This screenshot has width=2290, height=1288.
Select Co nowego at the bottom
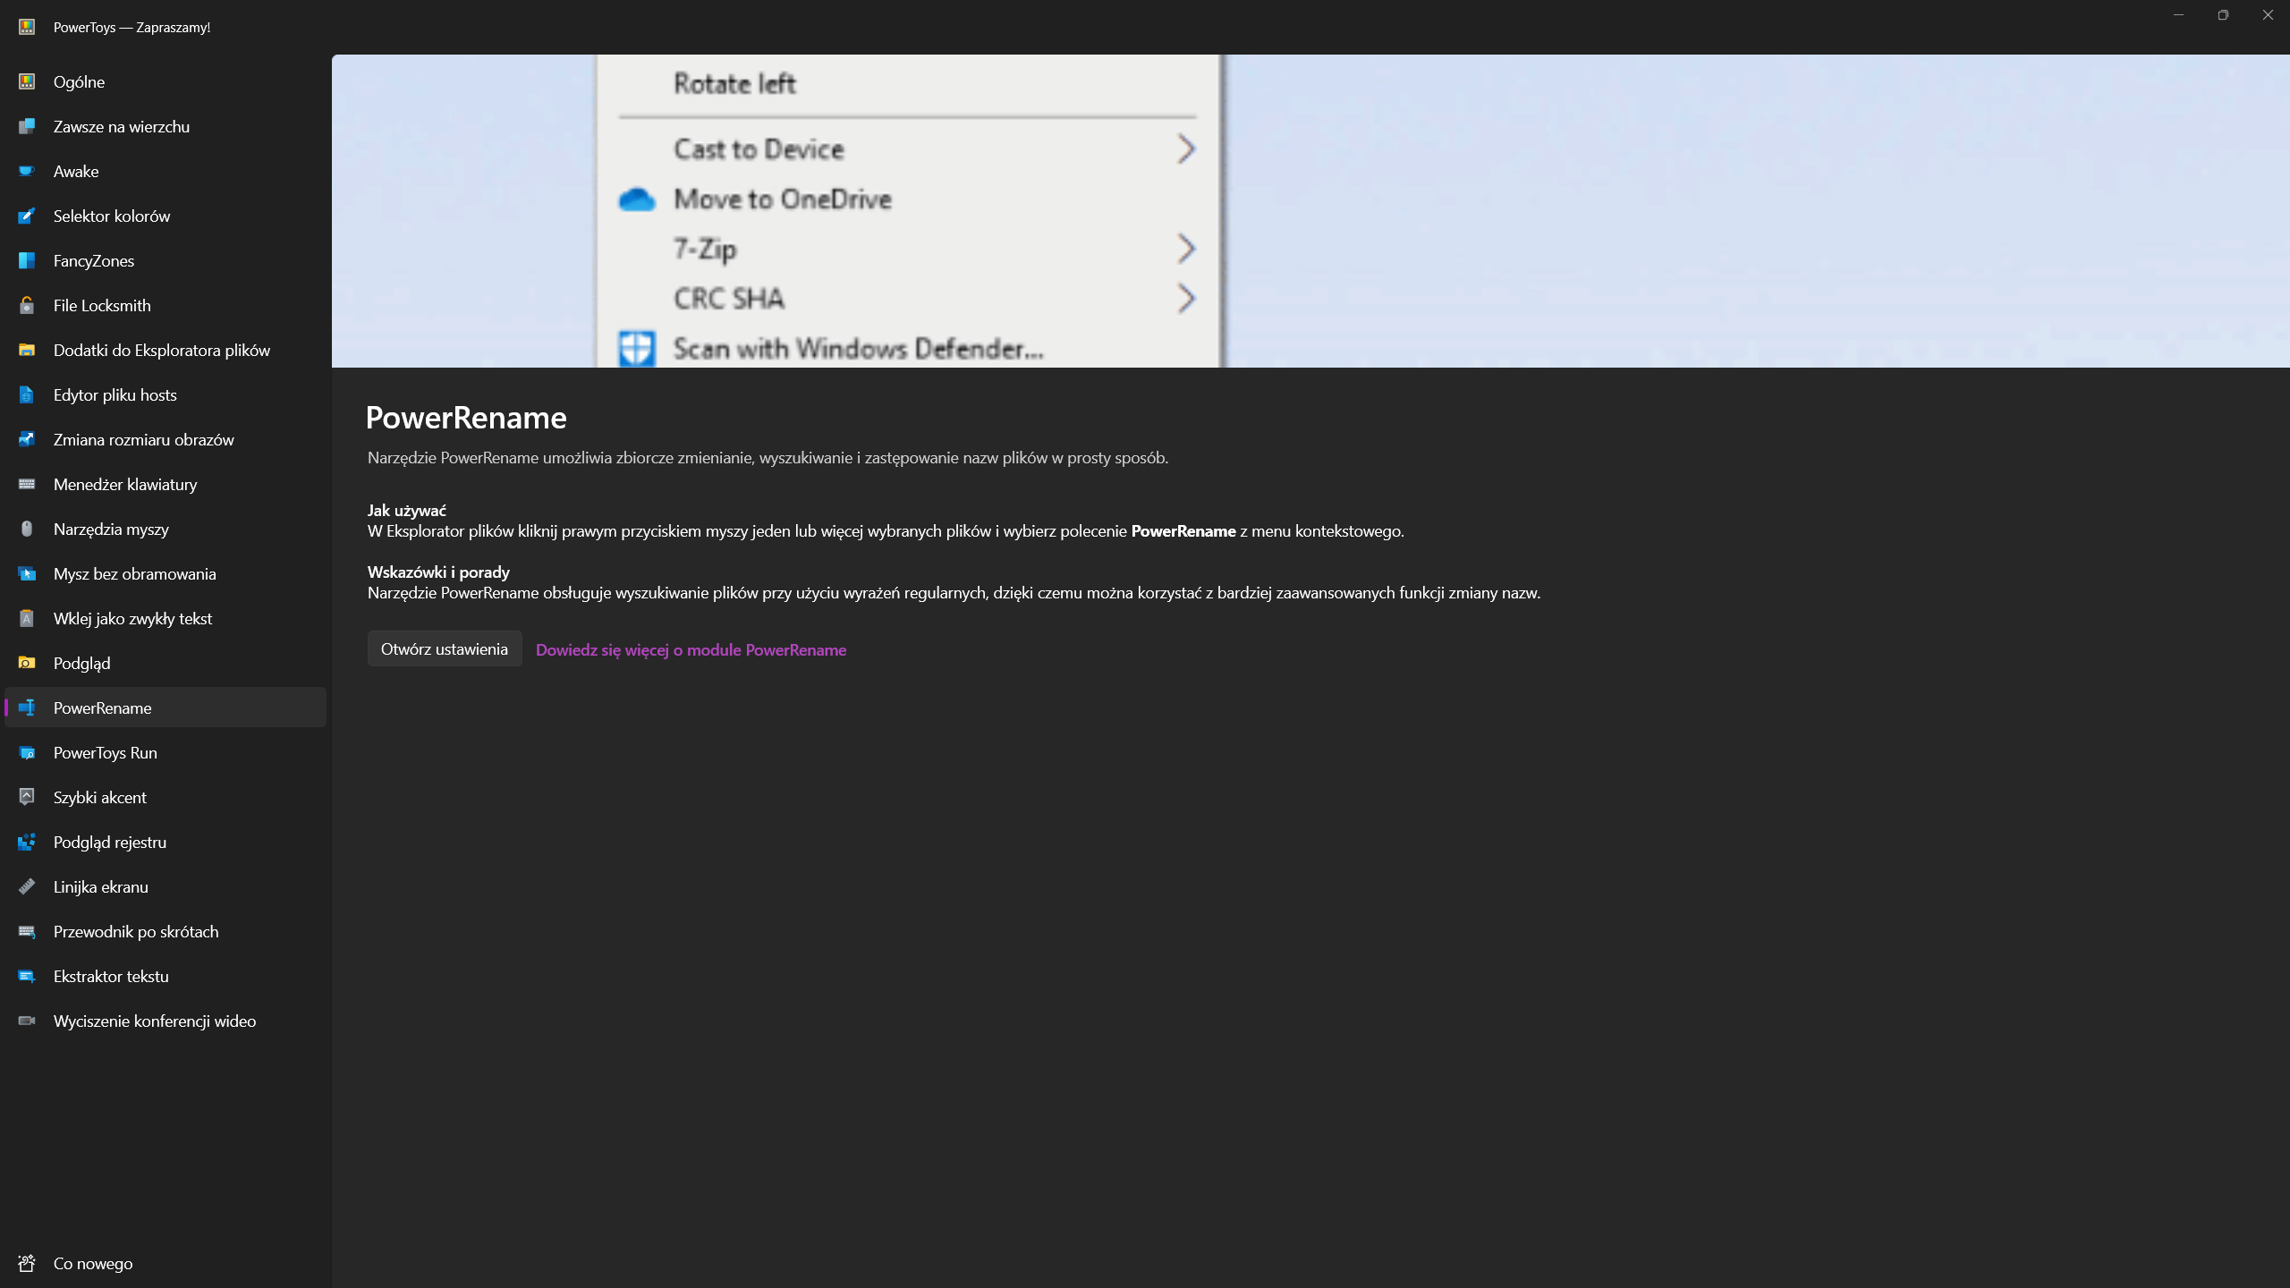[92, 1263]
